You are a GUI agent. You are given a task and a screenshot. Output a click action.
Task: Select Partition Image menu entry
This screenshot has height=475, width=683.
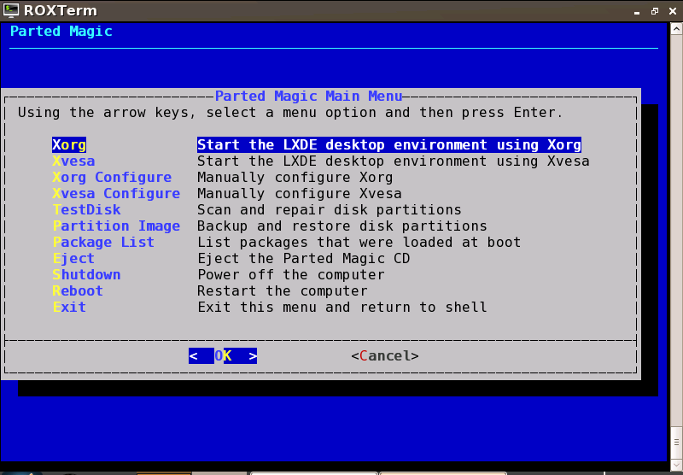[x=116, y=226]
